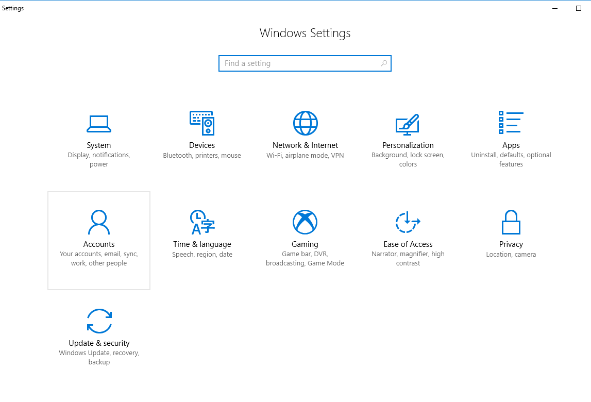This screenshot has height=402, width=591.
Task: Open the Privacy padlock icon
Action: coord(511,222)
